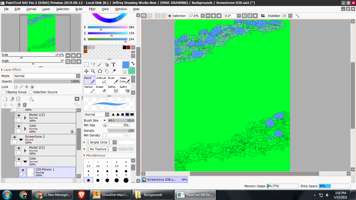Delete the selected layer with trash icon

click(24, 105)
